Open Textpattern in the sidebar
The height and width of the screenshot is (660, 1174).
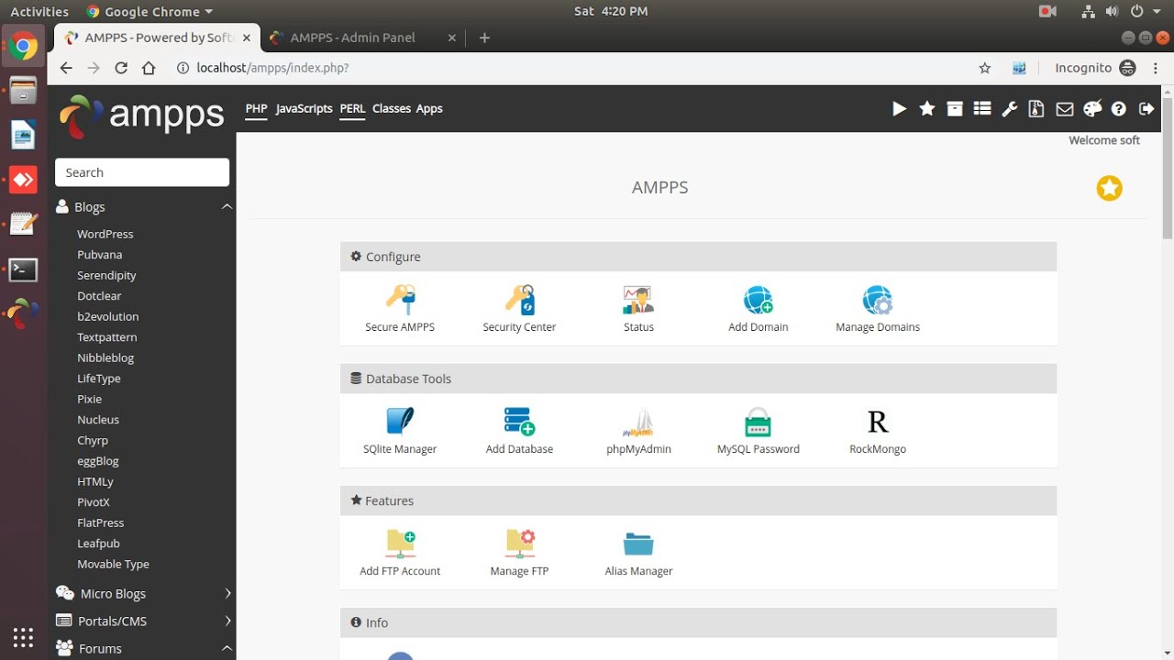[x=107, y=337]
